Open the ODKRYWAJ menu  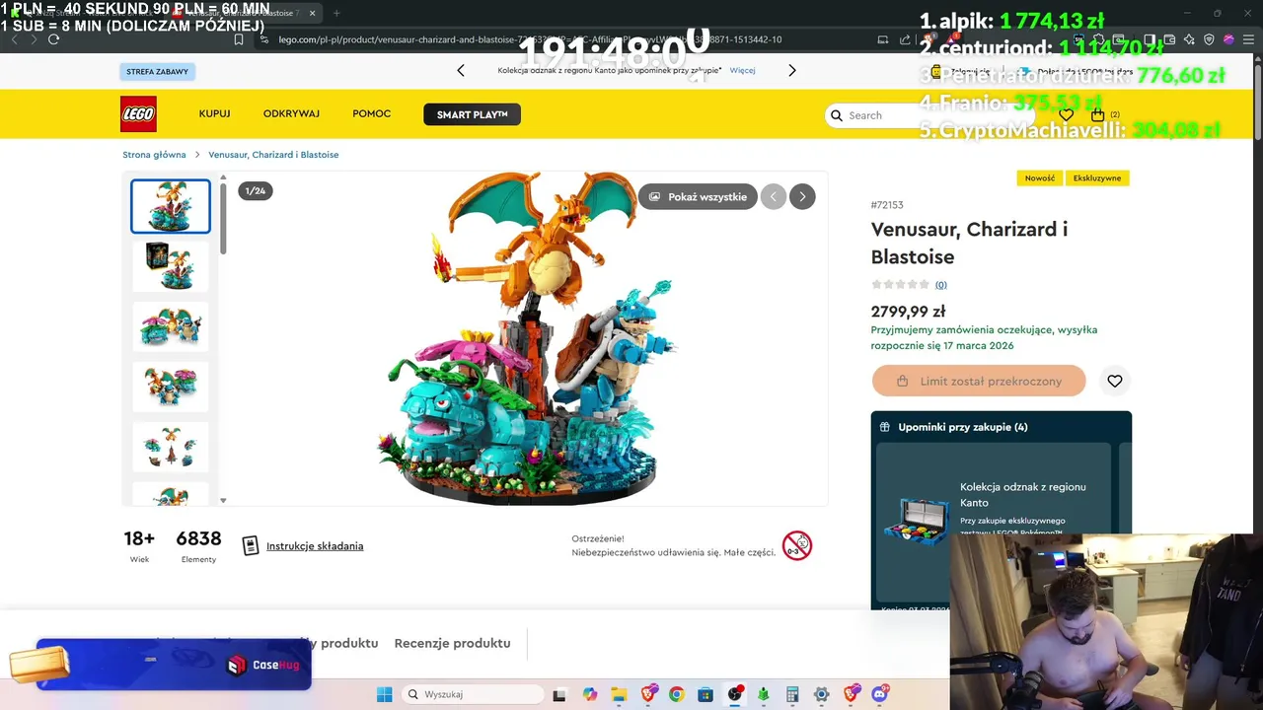[x=291, y=114]
